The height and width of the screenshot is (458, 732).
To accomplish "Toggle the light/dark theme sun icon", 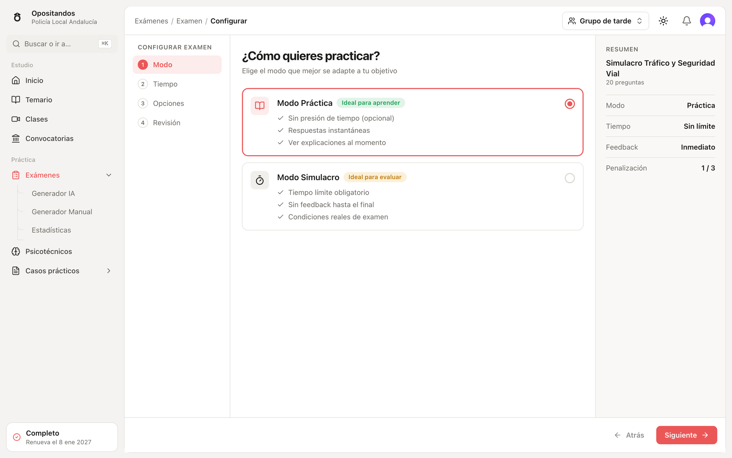I will (663, 21).
